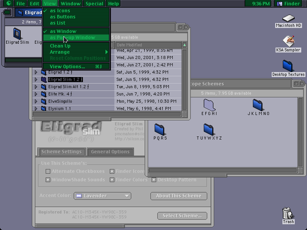Select the Trash icon

(287, 213)
